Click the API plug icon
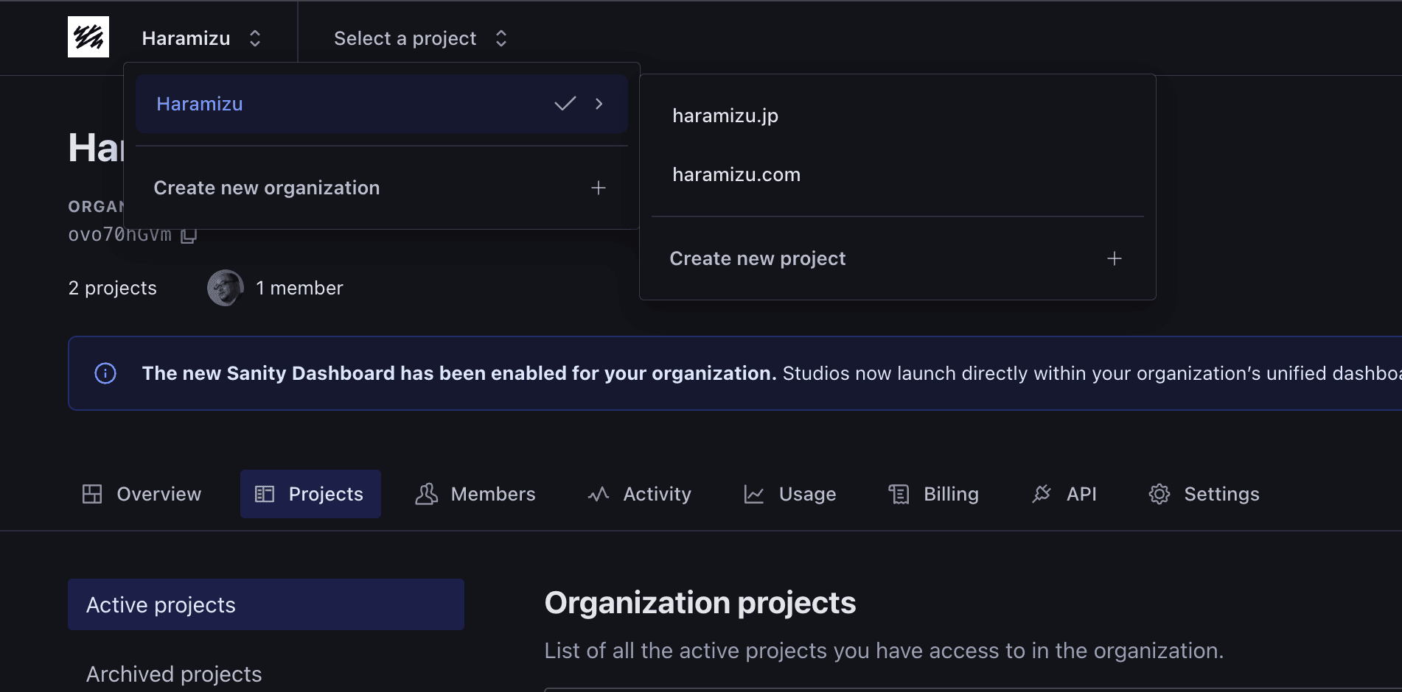This screenshot has height=692, width=1402. [x=1042, y=494]
